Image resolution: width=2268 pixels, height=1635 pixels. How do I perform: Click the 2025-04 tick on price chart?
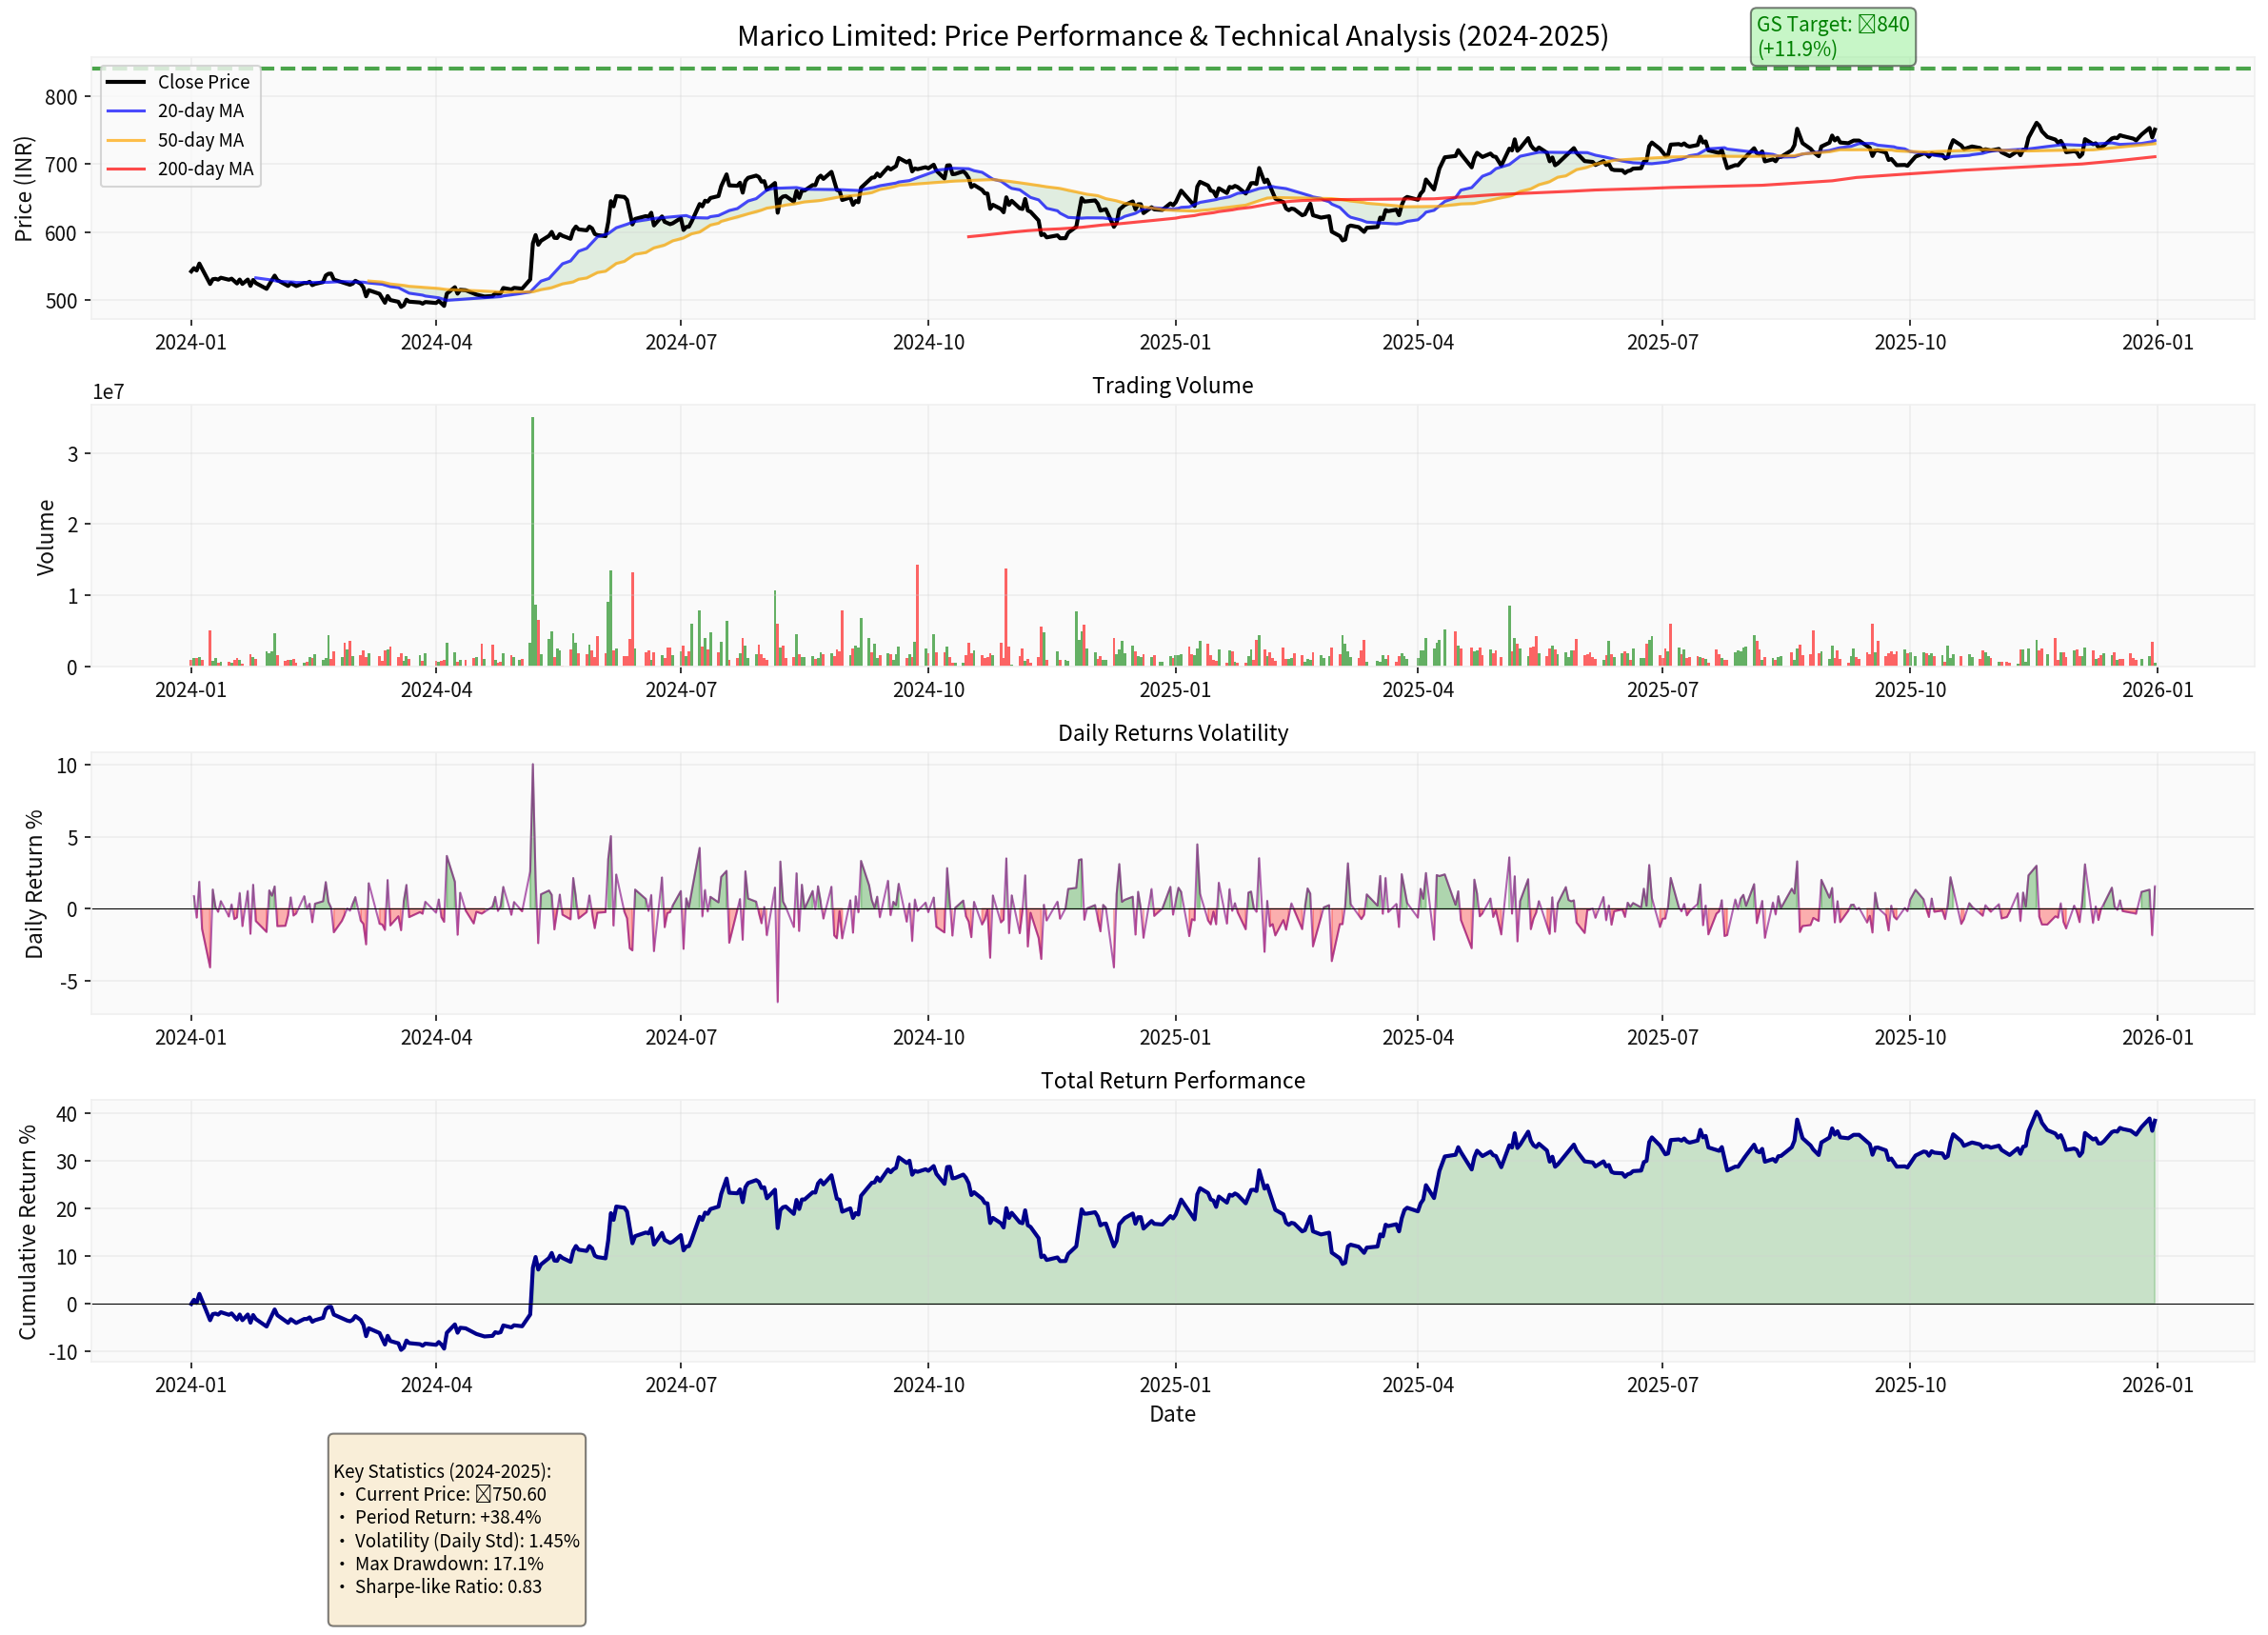tap(1417, 342)
